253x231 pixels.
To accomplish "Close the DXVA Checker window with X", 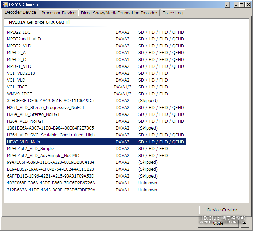I will (x=248, y=5).
